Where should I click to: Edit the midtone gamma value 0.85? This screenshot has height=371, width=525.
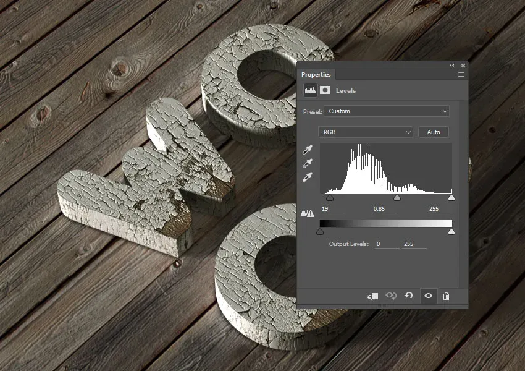point(384,209)
